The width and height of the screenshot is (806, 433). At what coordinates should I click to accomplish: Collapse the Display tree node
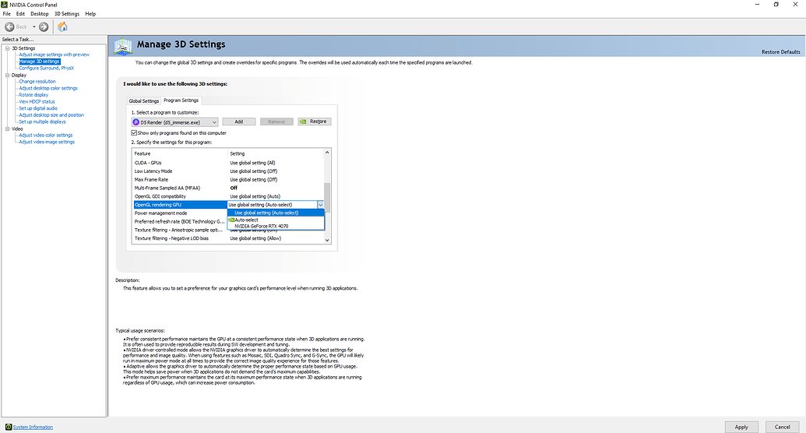coord(8,75)
